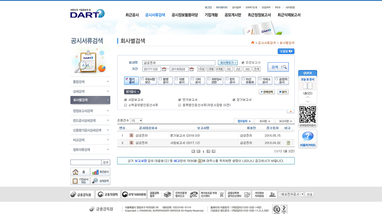Open the start date calendar picker
Viewport: 382px width, 214px height.
[x=164, y=69]
